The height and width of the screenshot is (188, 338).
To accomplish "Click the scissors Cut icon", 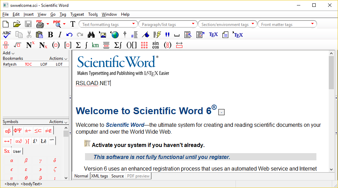I will pos(29,35).
